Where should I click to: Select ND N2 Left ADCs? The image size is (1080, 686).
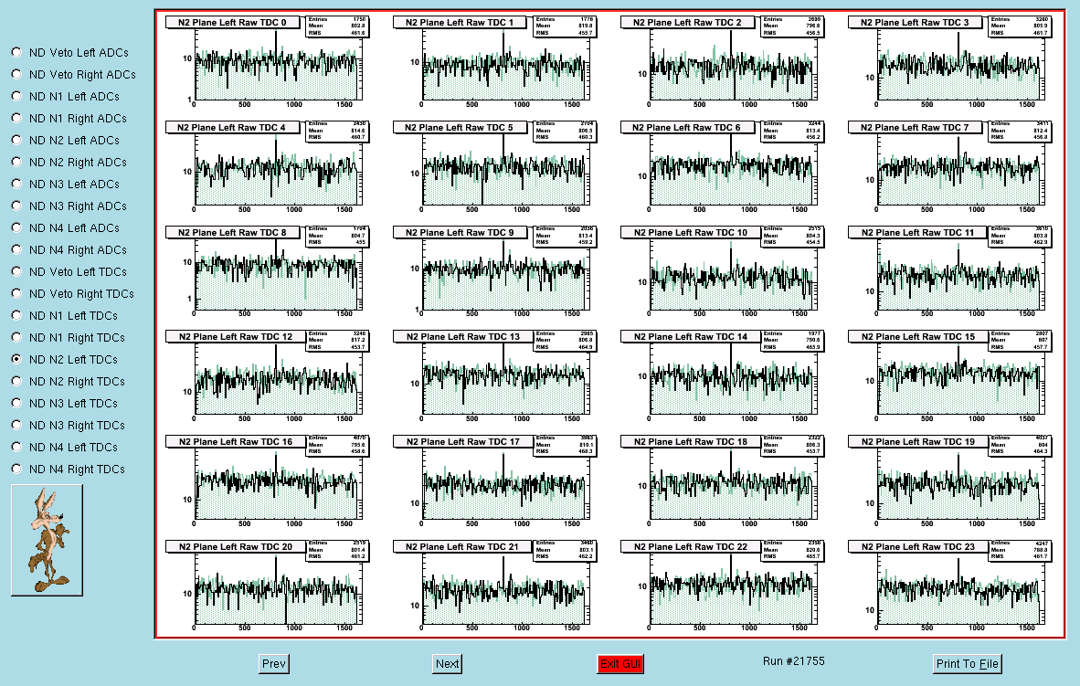(16, 140)
